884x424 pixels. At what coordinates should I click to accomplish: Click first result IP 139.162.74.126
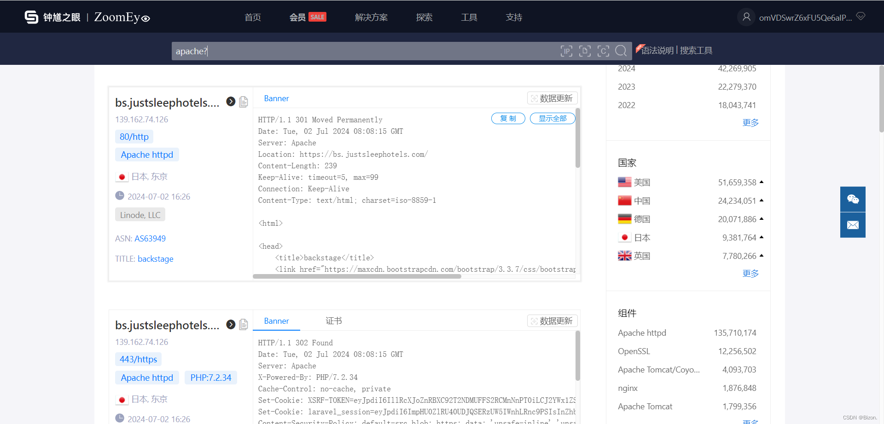(142, 120)
